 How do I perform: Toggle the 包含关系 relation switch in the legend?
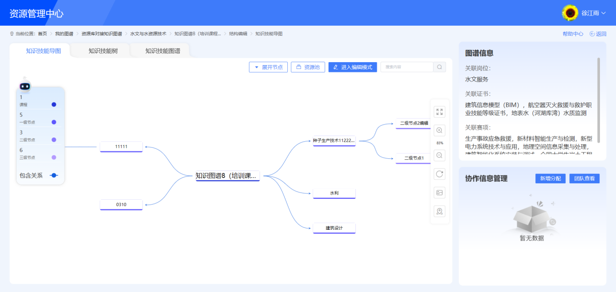(53, 175)
